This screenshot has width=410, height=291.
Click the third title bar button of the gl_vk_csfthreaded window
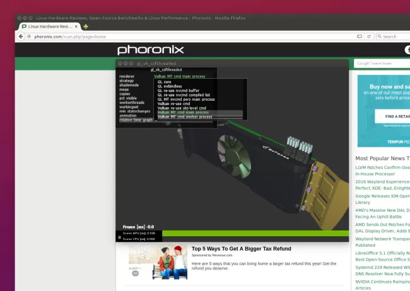point(131,63)
